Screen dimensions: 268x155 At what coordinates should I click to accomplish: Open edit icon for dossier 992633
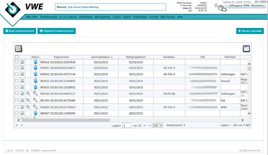tap(22, 87)
